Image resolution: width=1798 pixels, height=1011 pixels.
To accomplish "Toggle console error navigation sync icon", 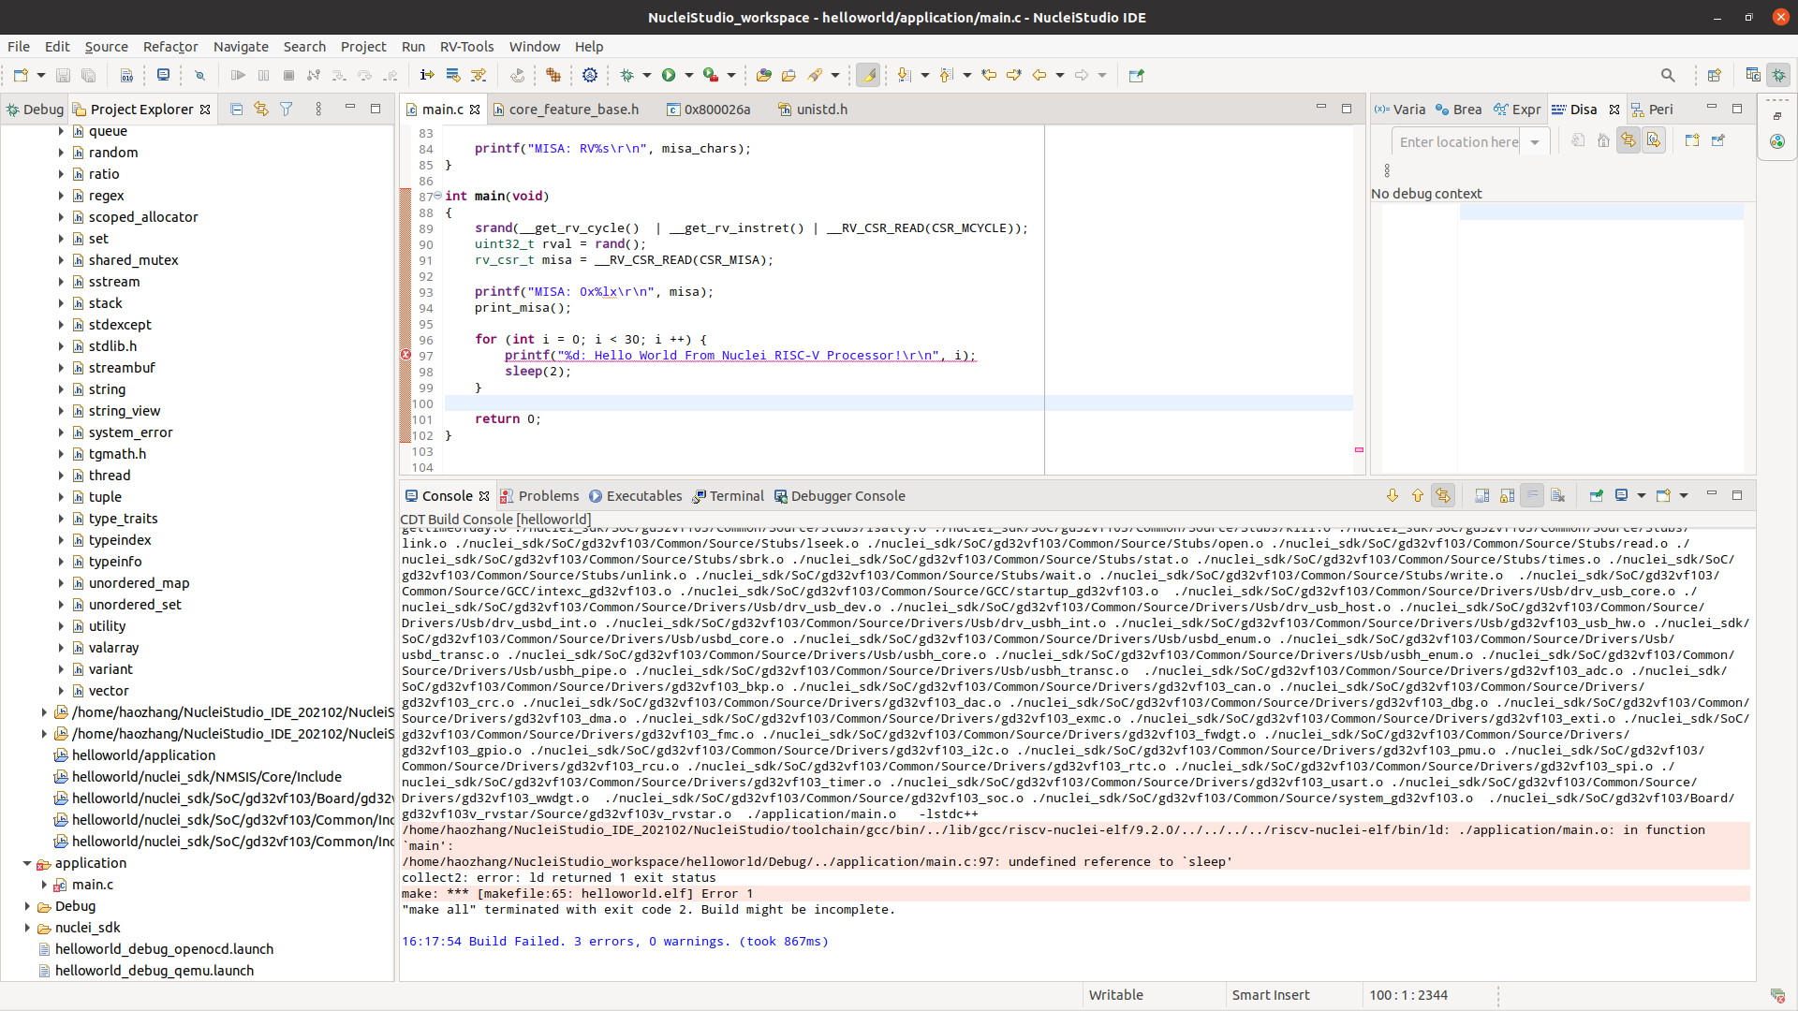I will [1443, 496].
